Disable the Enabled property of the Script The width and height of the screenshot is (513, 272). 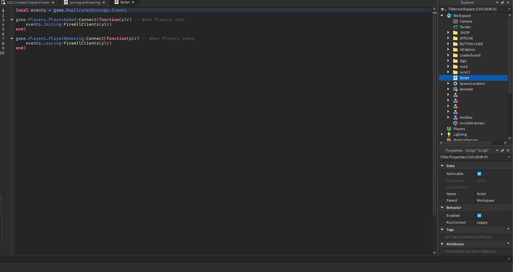tap(479, 215)
